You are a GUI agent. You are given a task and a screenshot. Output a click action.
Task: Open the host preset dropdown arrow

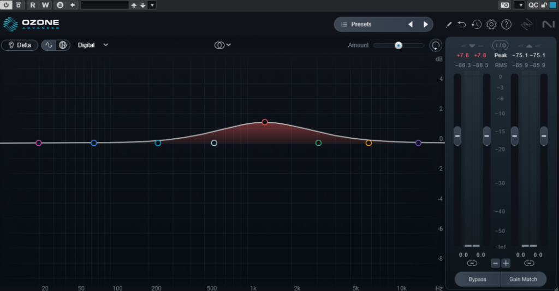tap(152, 5)
